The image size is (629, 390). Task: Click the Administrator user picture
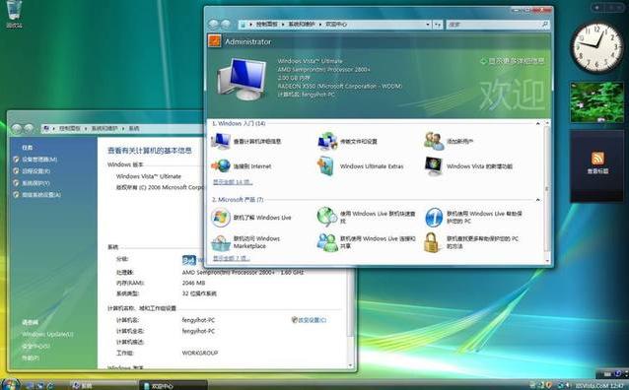pos(215,41)
